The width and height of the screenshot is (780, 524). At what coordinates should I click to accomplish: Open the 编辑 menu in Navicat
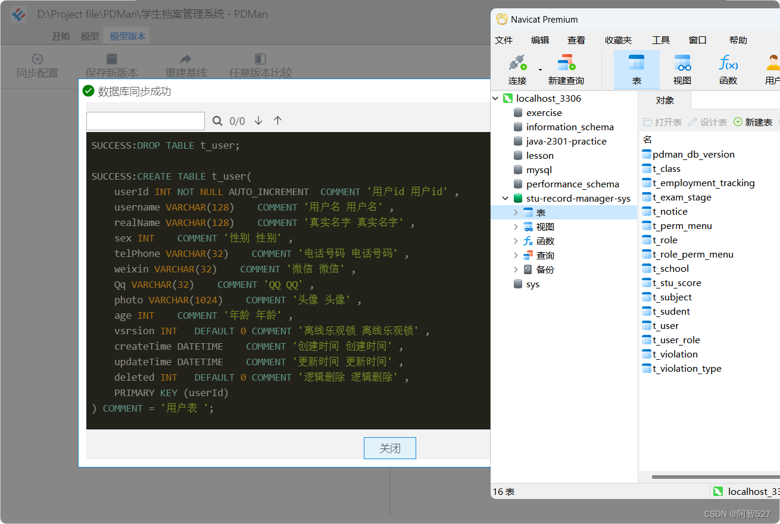click(x=540, y=40)
